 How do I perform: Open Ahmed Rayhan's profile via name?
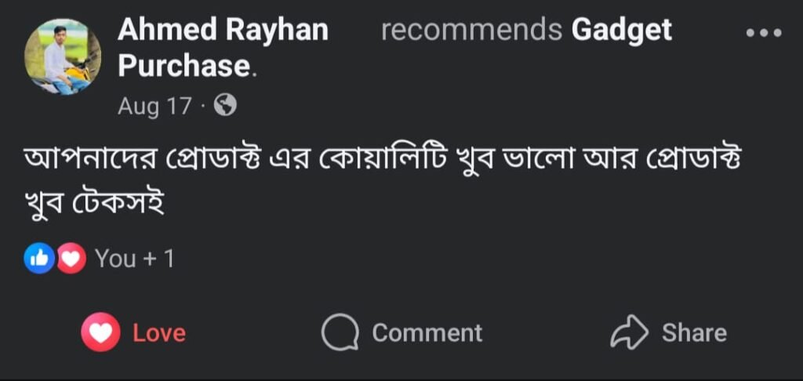(x=223, y=31)
